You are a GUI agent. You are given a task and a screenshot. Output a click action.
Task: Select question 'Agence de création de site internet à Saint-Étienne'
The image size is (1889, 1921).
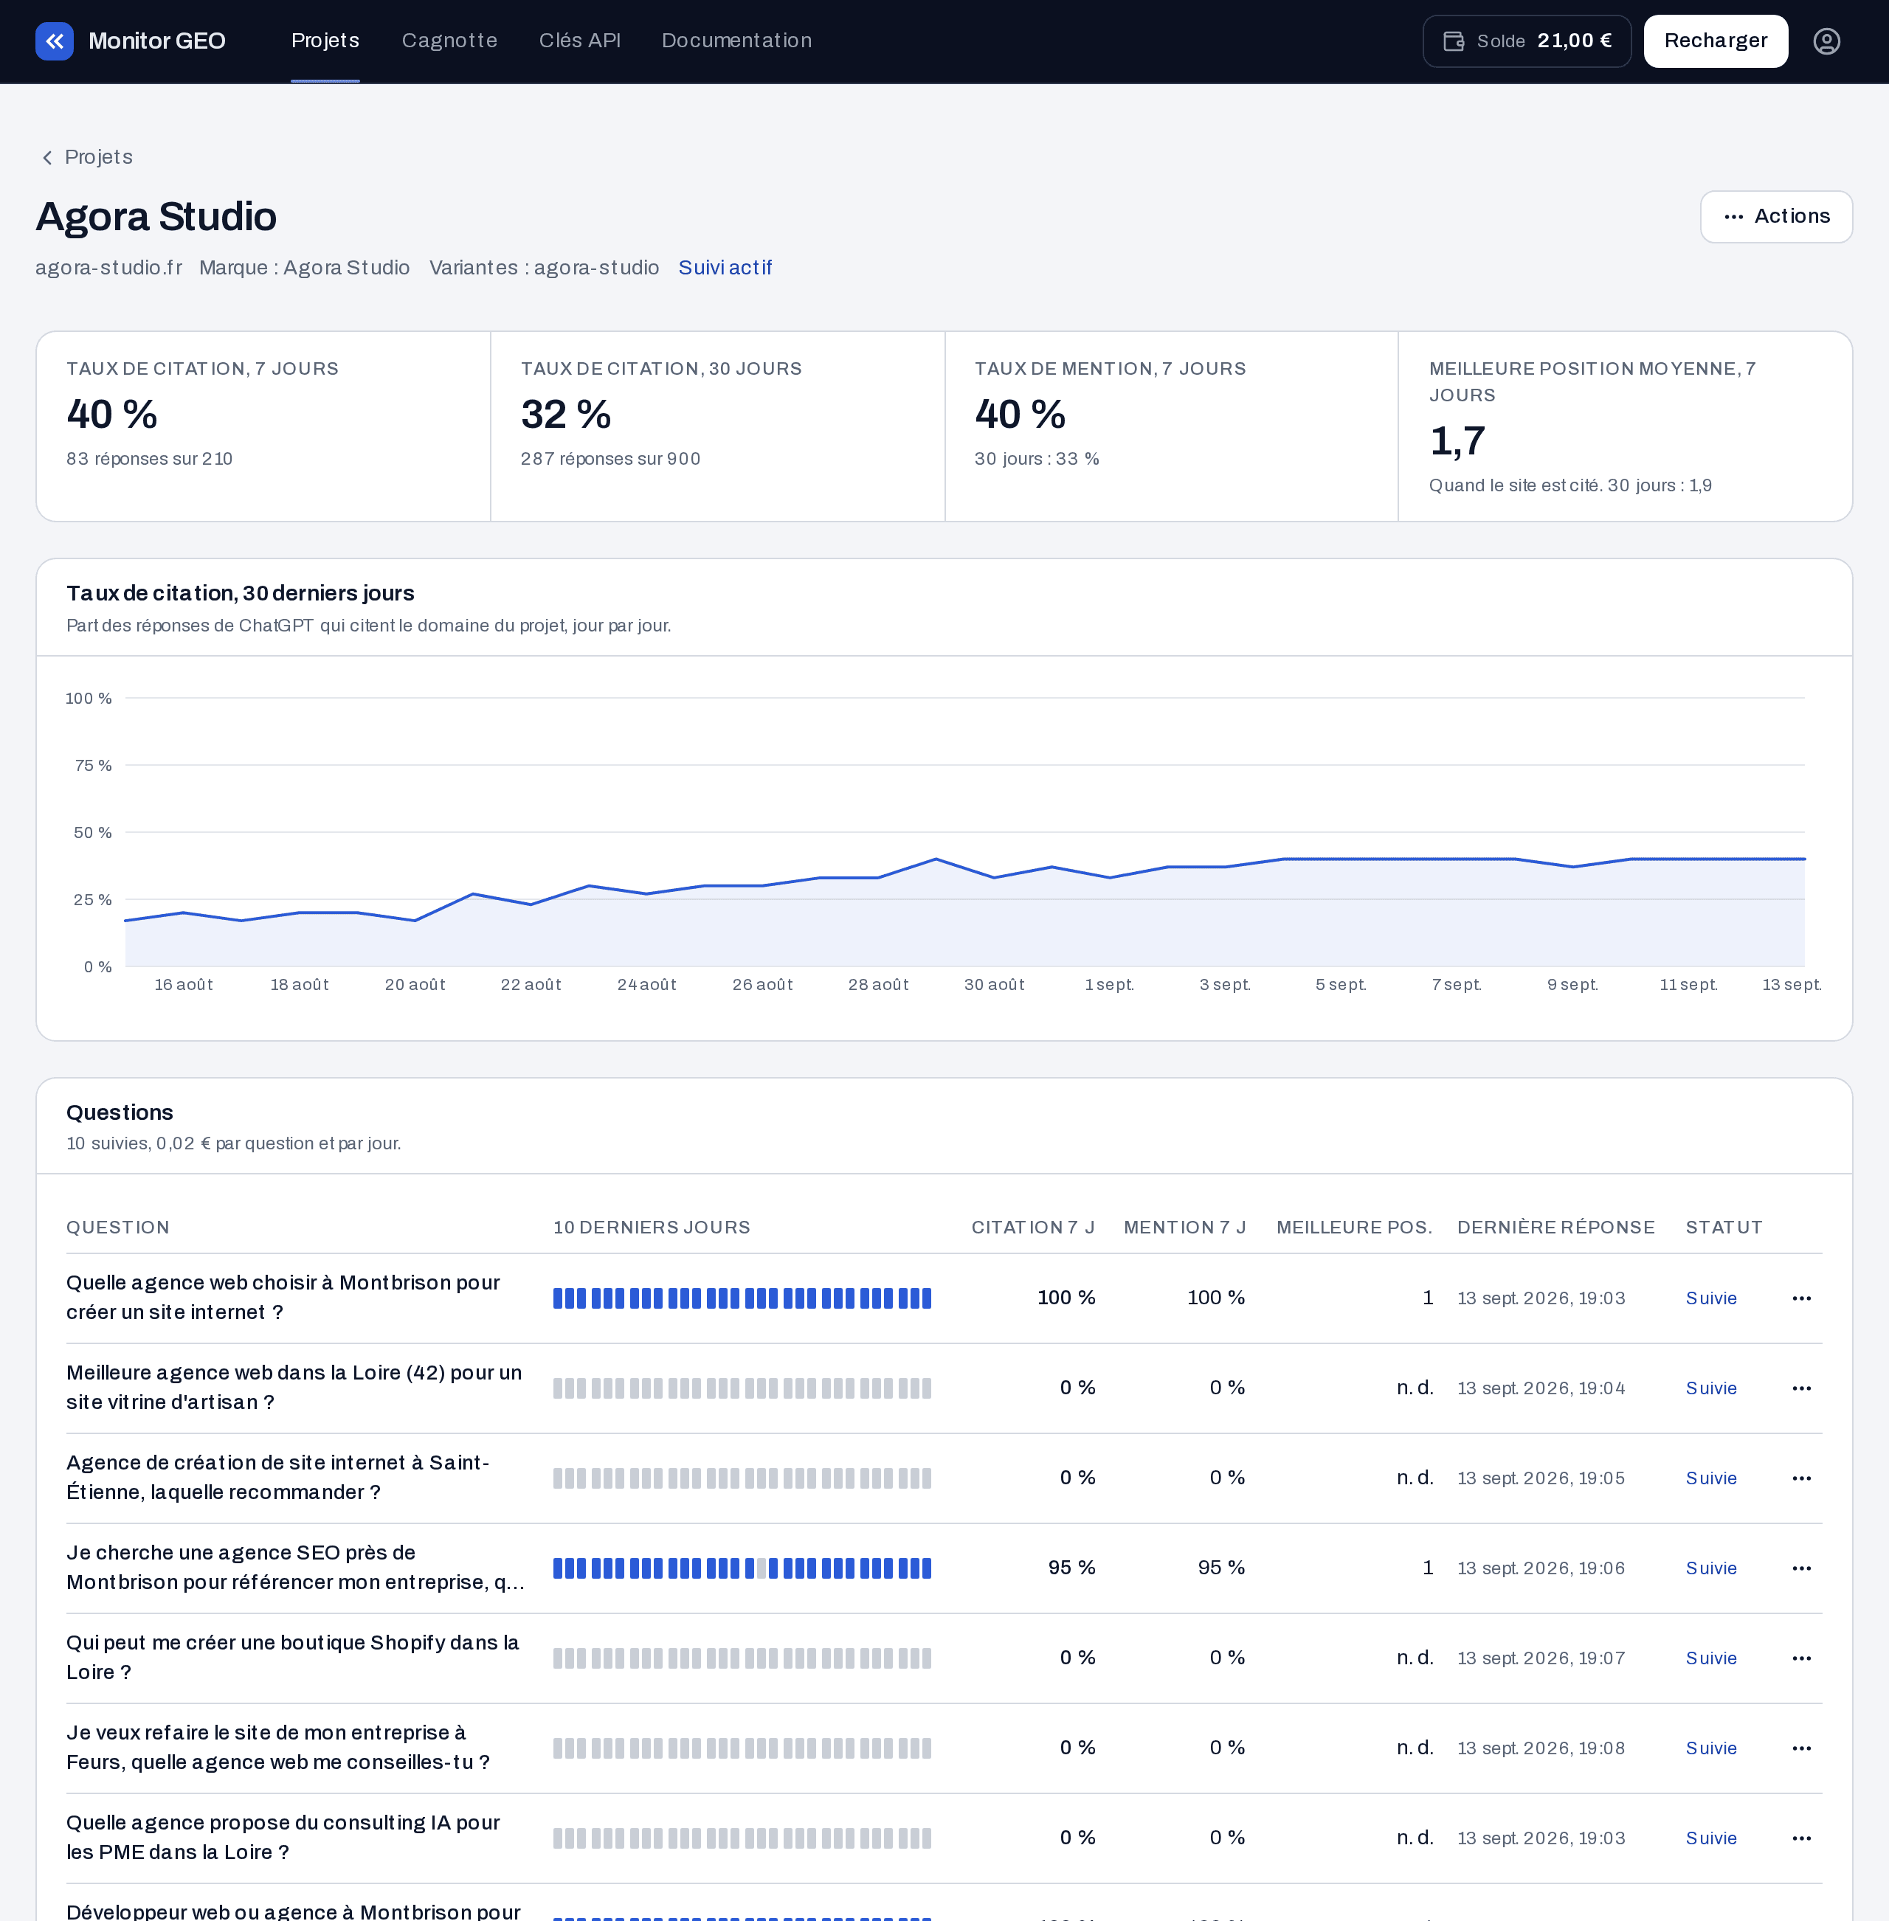coord(277,1478)
